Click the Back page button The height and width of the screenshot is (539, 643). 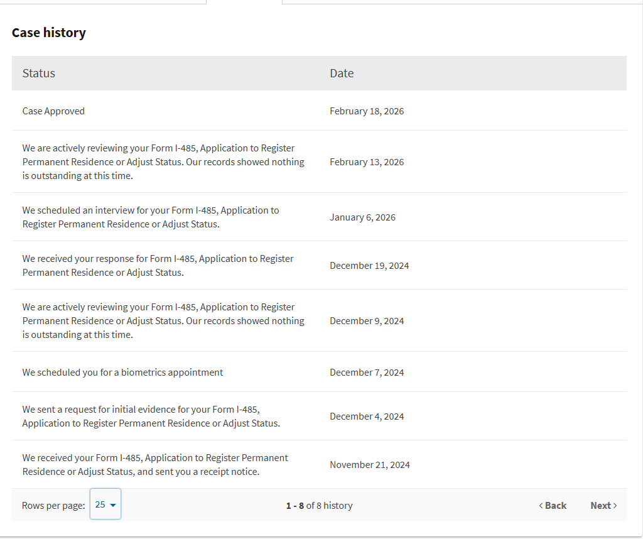[553, 506]
